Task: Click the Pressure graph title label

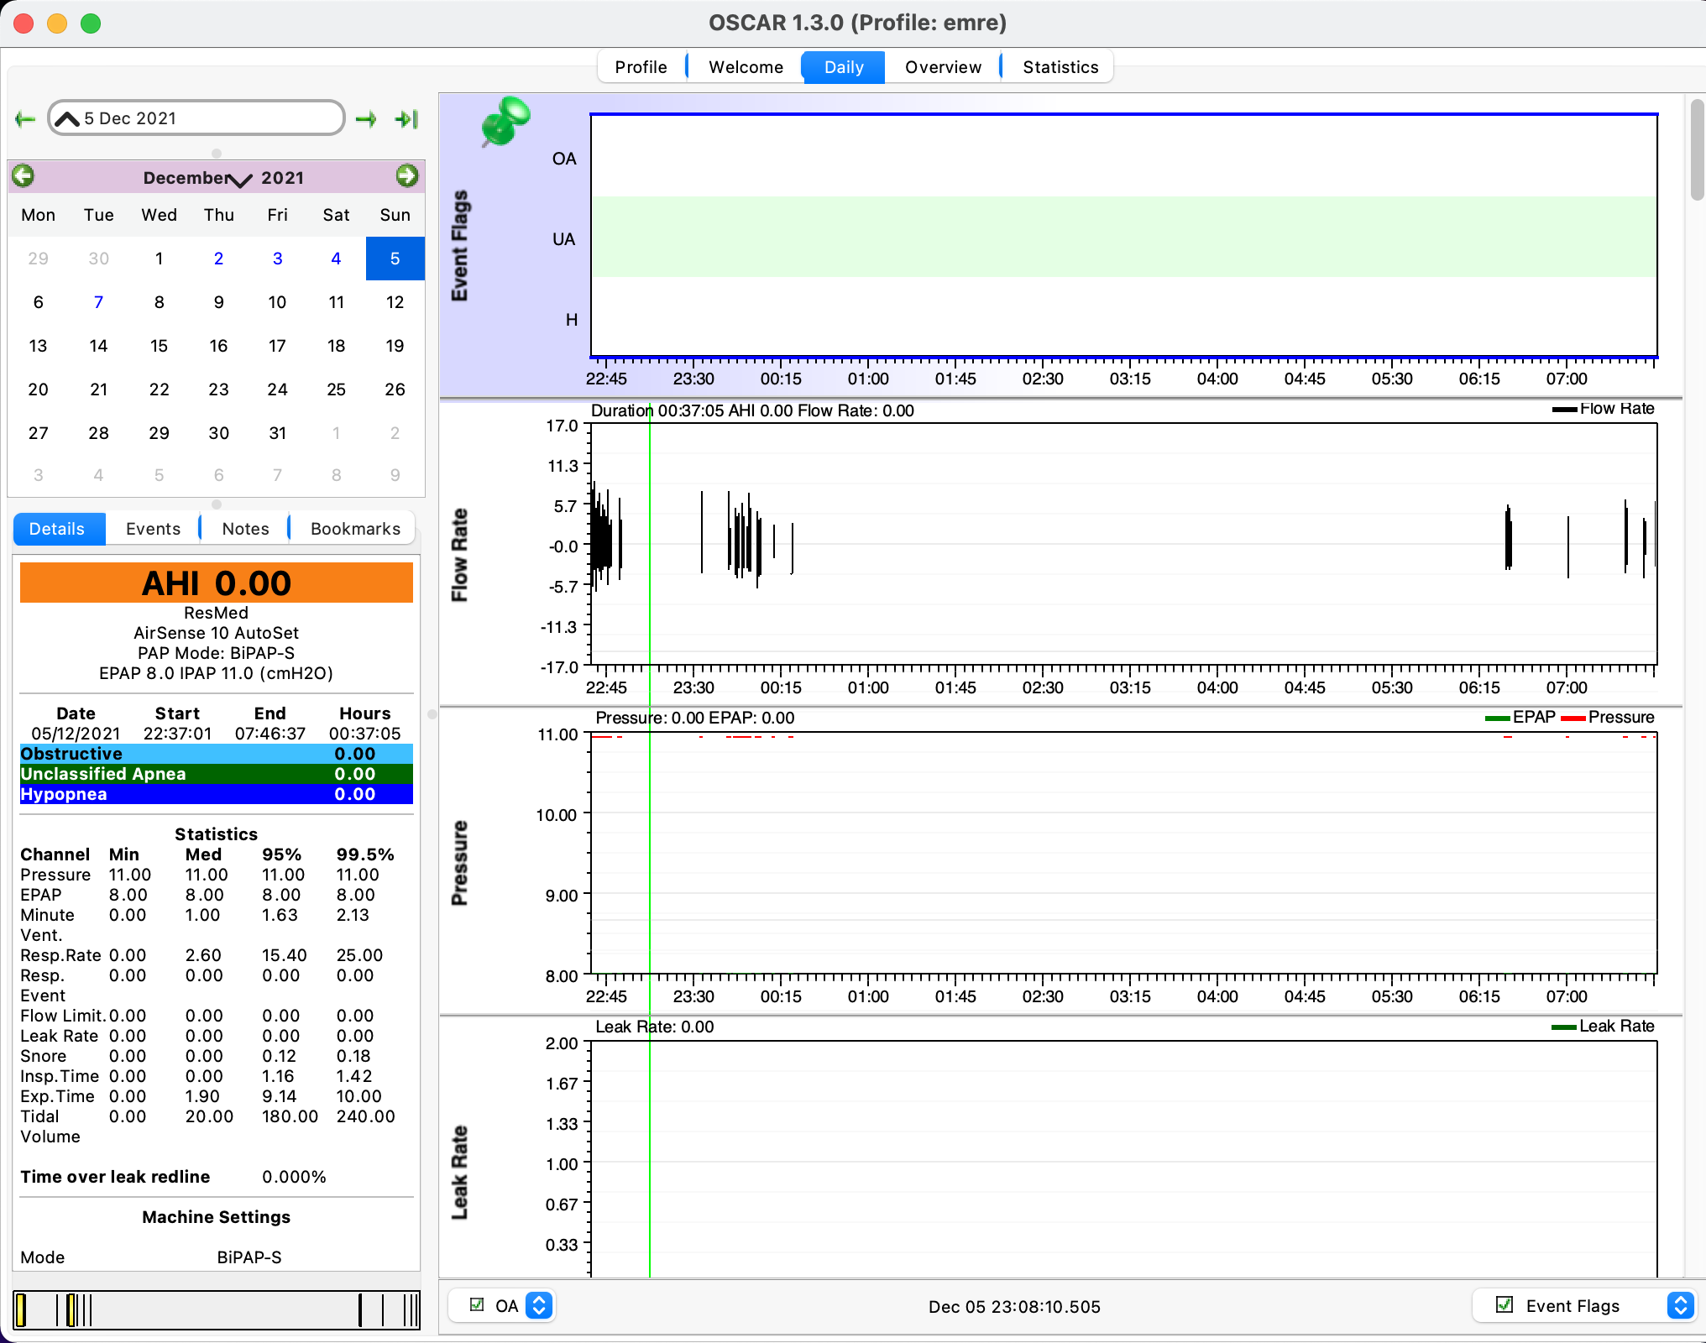Action: tap(459, 863)
